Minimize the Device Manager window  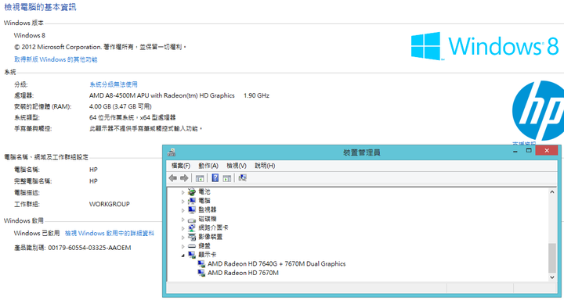[515, 151]
